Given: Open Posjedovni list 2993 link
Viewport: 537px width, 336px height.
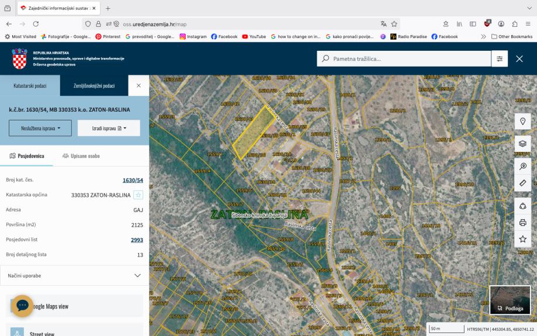Looking at the screenshot, I should point(137,240).
